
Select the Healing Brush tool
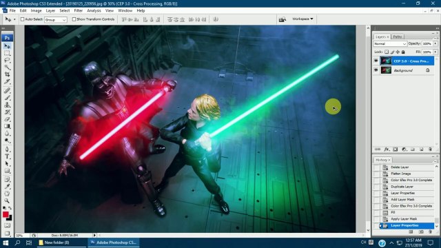click(x=7, y=90)
